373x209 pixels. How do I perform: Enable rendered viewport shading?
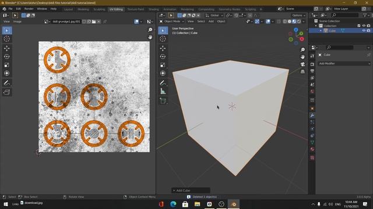click(299, 21)
